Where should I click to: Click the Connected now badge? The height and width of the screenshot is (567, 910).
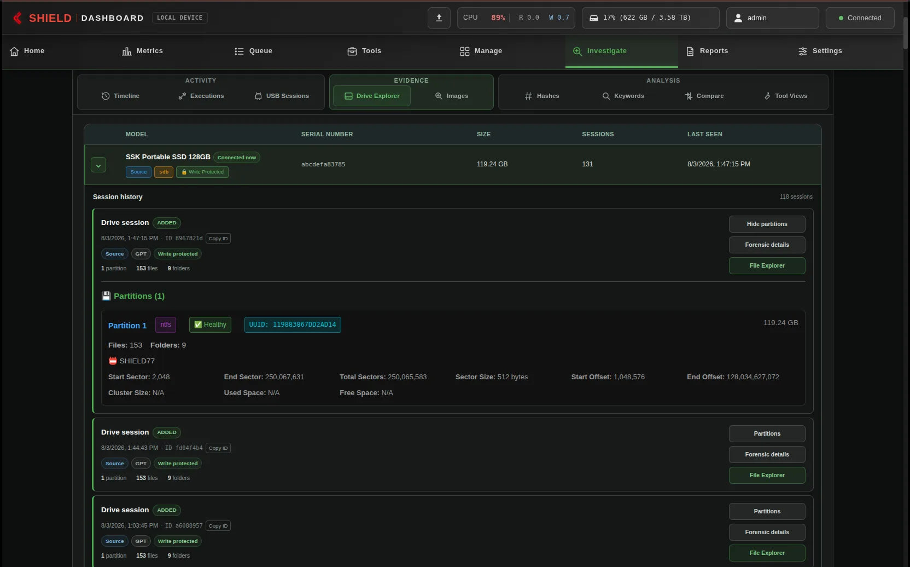(x=236, y=158)
